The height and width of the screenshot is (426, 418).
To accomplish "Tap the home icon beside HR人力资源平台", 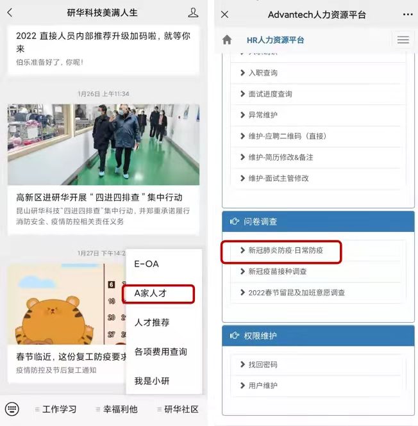I will [x=227, y=40].
